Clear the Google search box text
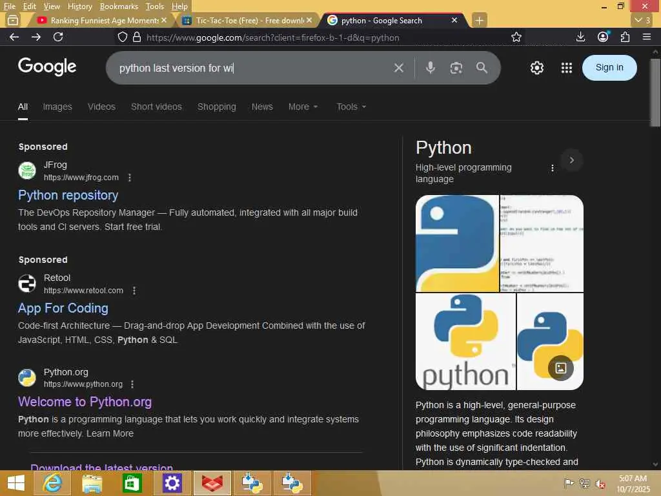 coord(399,68)
